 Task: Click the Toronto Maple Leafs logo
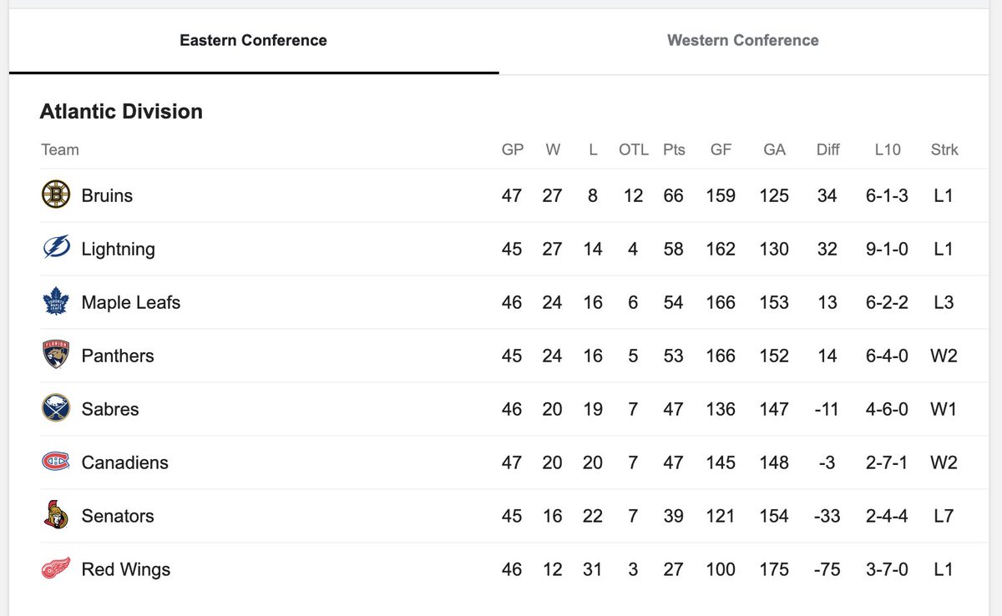pos(56,302)
